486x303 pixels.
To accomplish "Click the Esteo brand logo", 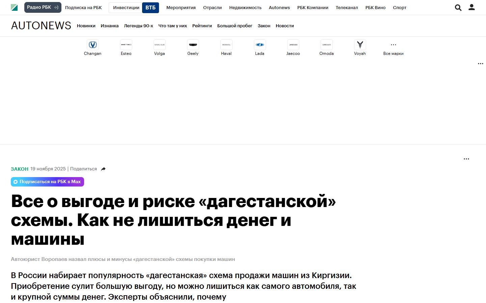I will coord(126,45).
